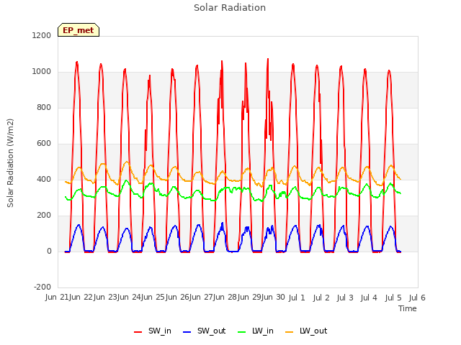Click the 1000 y-axis tick label
The height and width of the screenshot is (345, 461).
(42, 72)
